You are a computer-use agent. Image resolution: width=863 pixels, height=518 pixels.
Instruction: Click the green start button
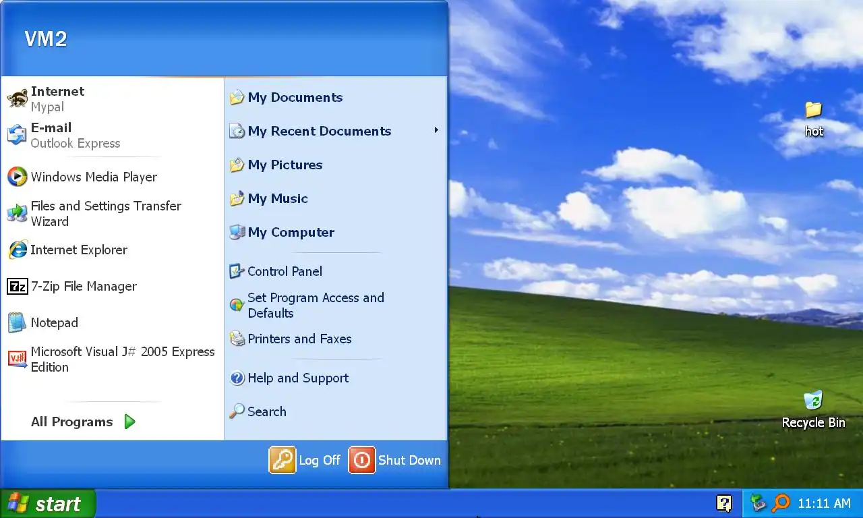48,504
